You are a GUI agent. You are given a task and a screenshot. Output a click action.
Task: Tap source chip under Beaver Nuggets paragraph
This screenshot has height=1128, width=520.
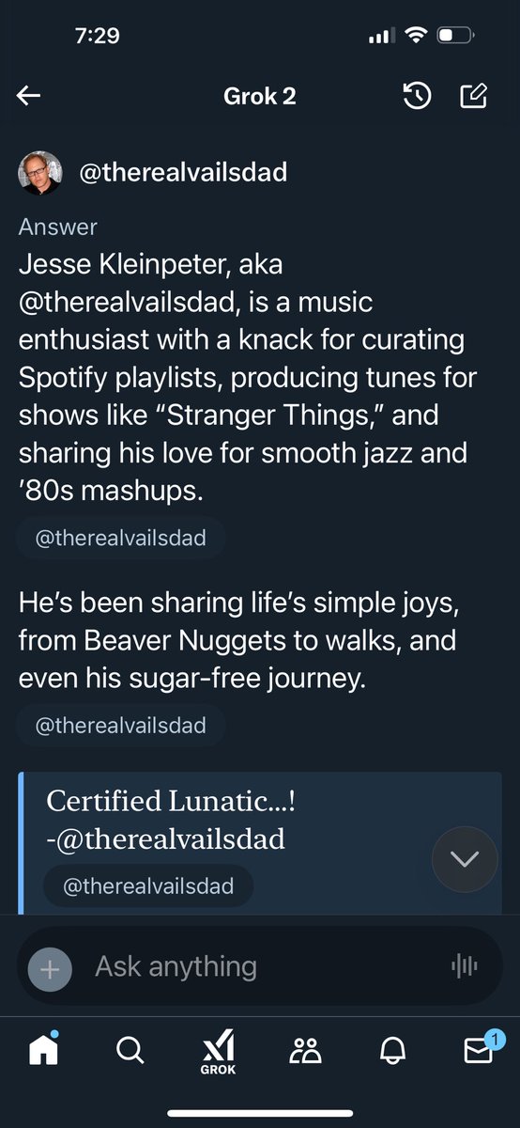click(120, 725)
